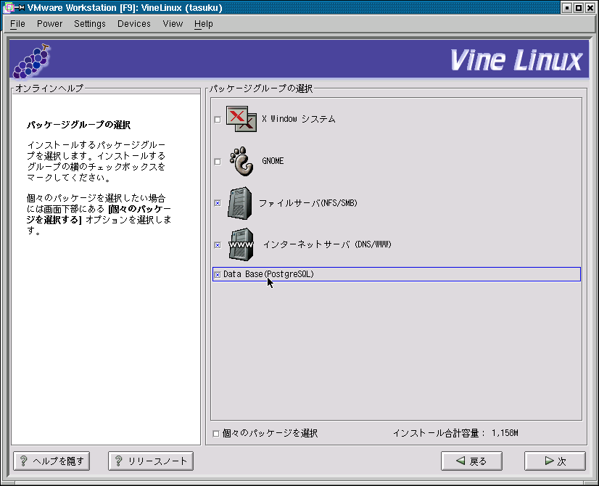Click the VMware window menu icon in title bar
Image resolution: width=599 pixels, height=486 pixels.
pos(9,8)
